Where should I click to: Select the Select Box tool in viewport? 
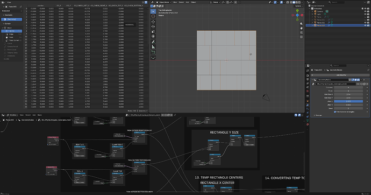(x=153, y=11)
